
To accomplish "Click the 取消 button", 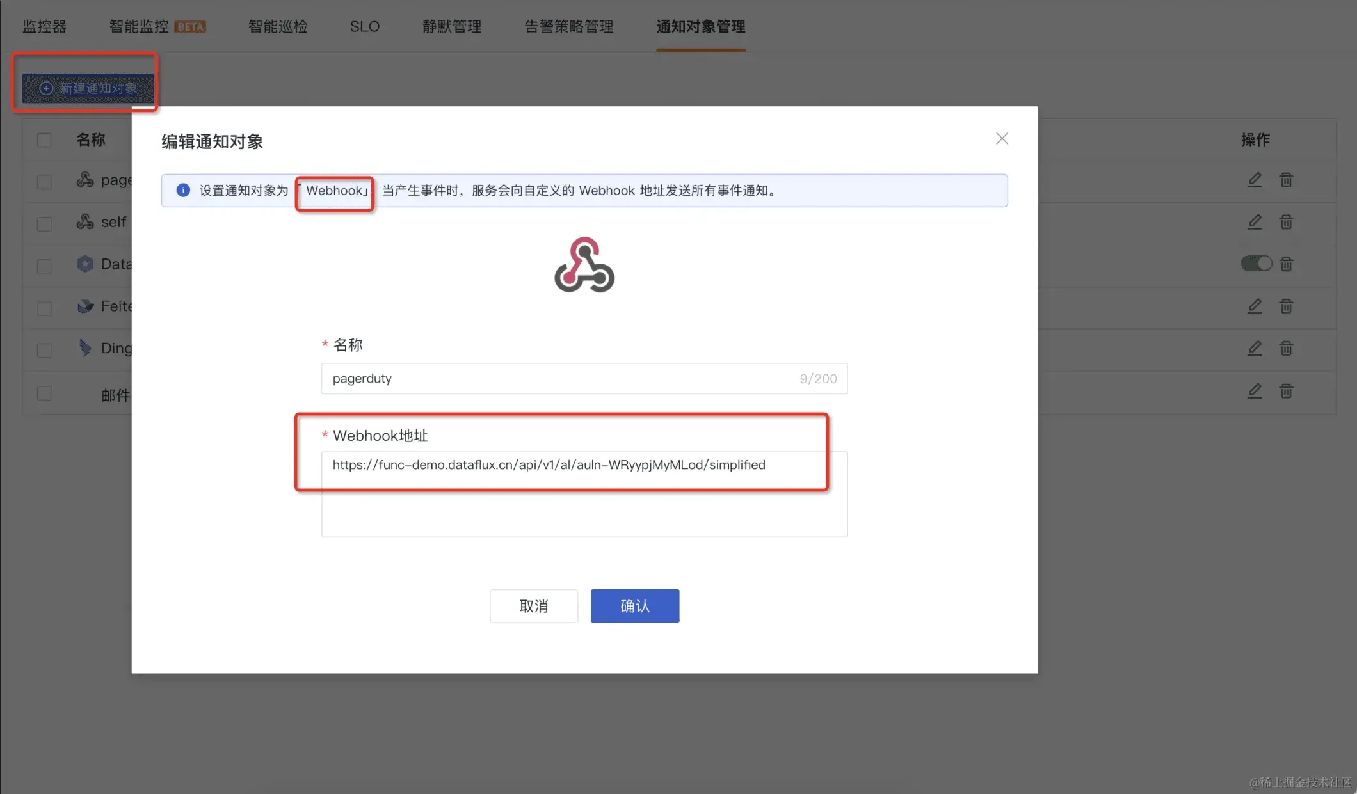I will pos(534,606).
